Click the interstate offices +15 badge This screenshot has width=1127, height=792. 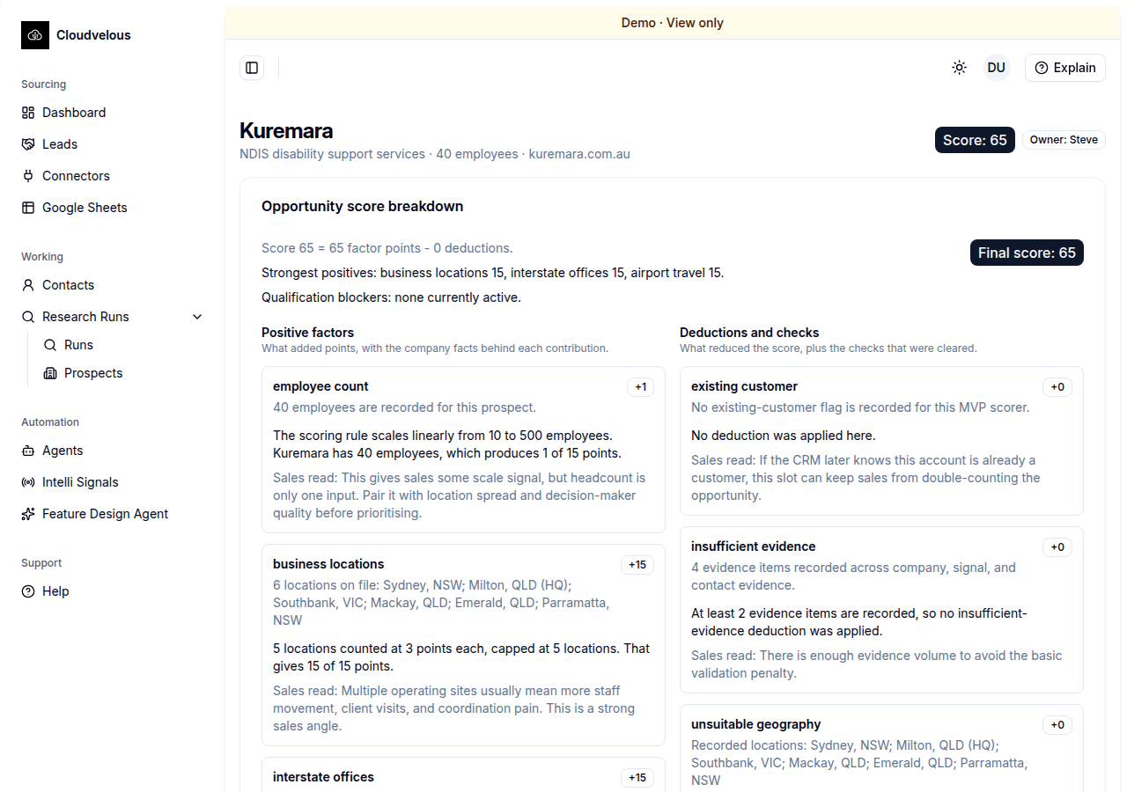point(637,778)
